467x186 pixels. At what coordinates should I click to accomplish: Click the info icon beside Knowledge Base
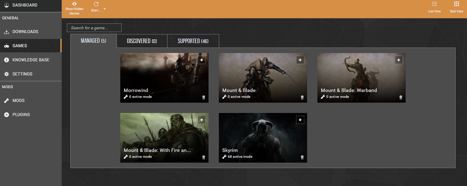click(x=6, y=60)
